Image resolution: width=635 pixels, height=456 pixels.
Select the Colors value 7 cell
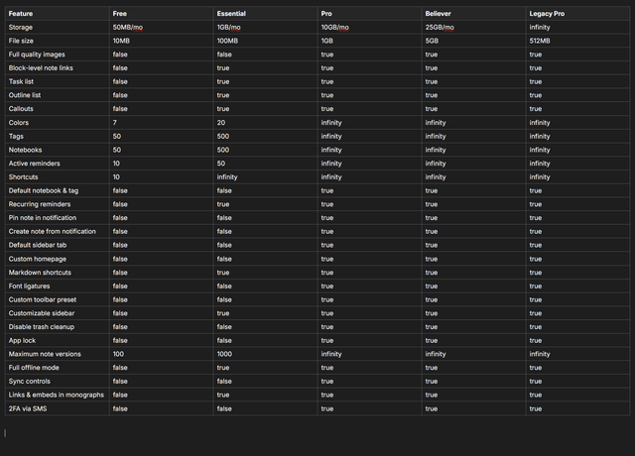(x=115, y=122)
